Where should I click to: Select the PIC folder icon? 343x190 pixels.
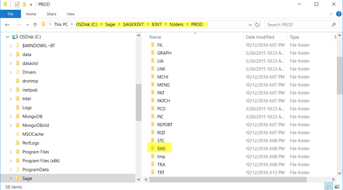[153, 117]
